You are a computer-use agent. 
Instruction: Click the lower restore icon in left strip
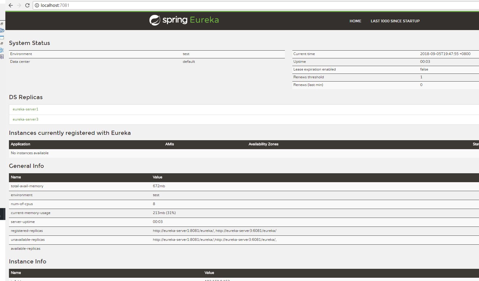click(2, 43)
